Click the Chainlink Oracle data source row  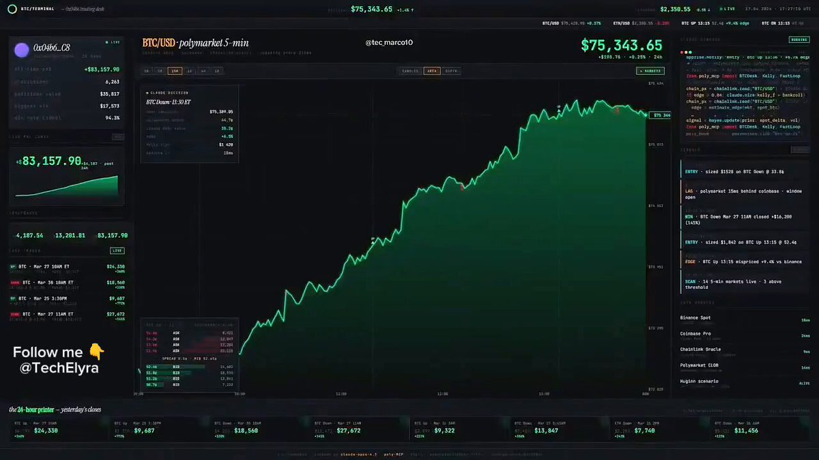click(x=745, y=350)
